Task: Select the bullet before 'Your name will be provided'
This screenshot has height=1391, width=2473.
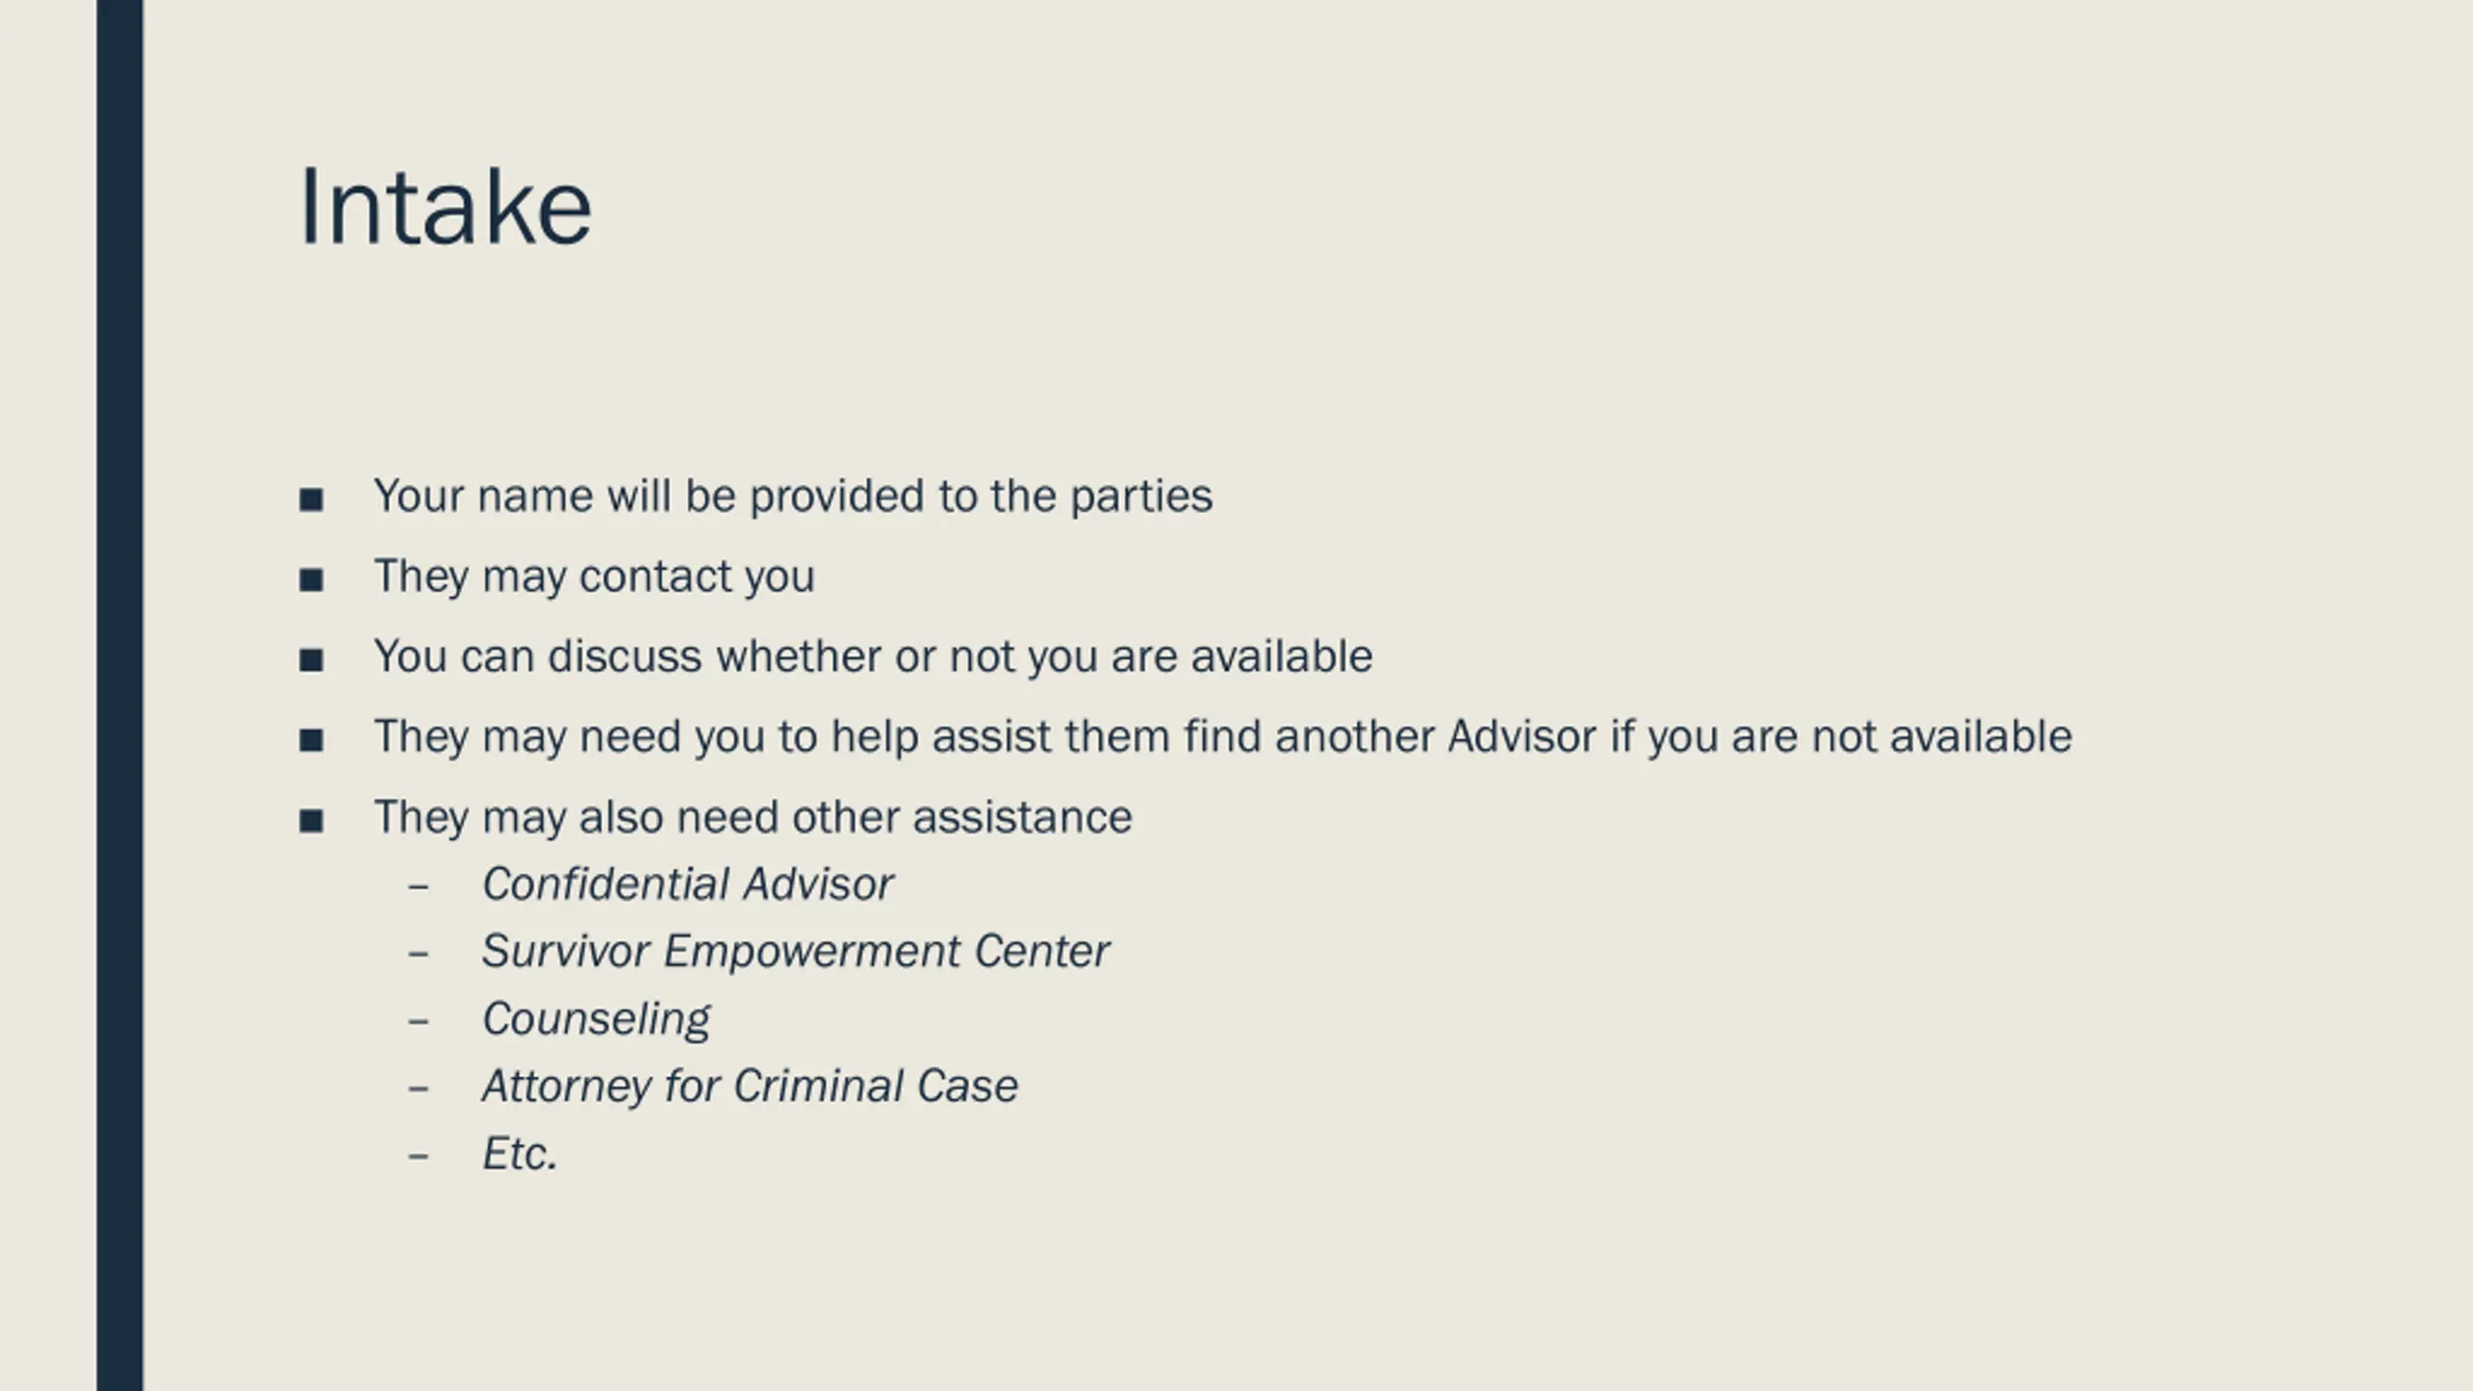Action: [x=311, y=499]
